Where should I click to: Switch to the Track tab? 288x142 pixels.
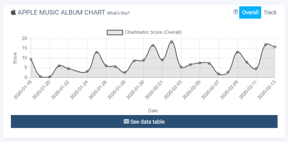pos(270,12)
